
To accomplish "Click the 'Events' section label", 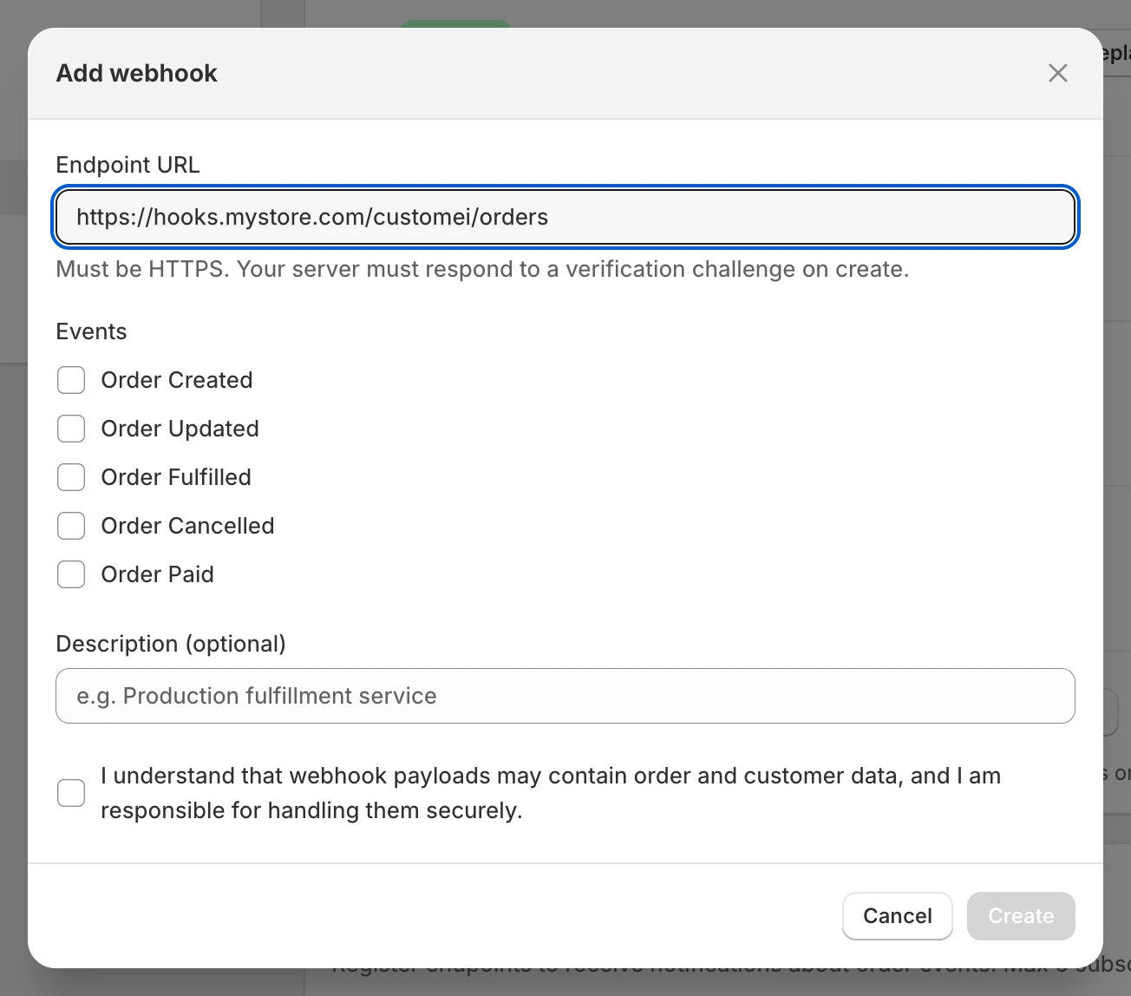I will [x=91, y=331].
